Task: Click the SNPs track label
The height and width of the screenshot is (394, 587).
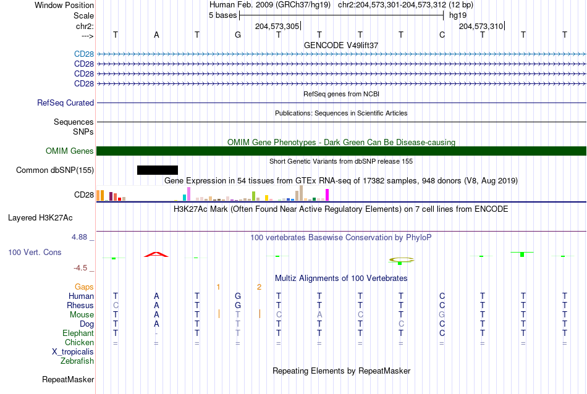Action: pyautogui.click(x=83, y=132)
